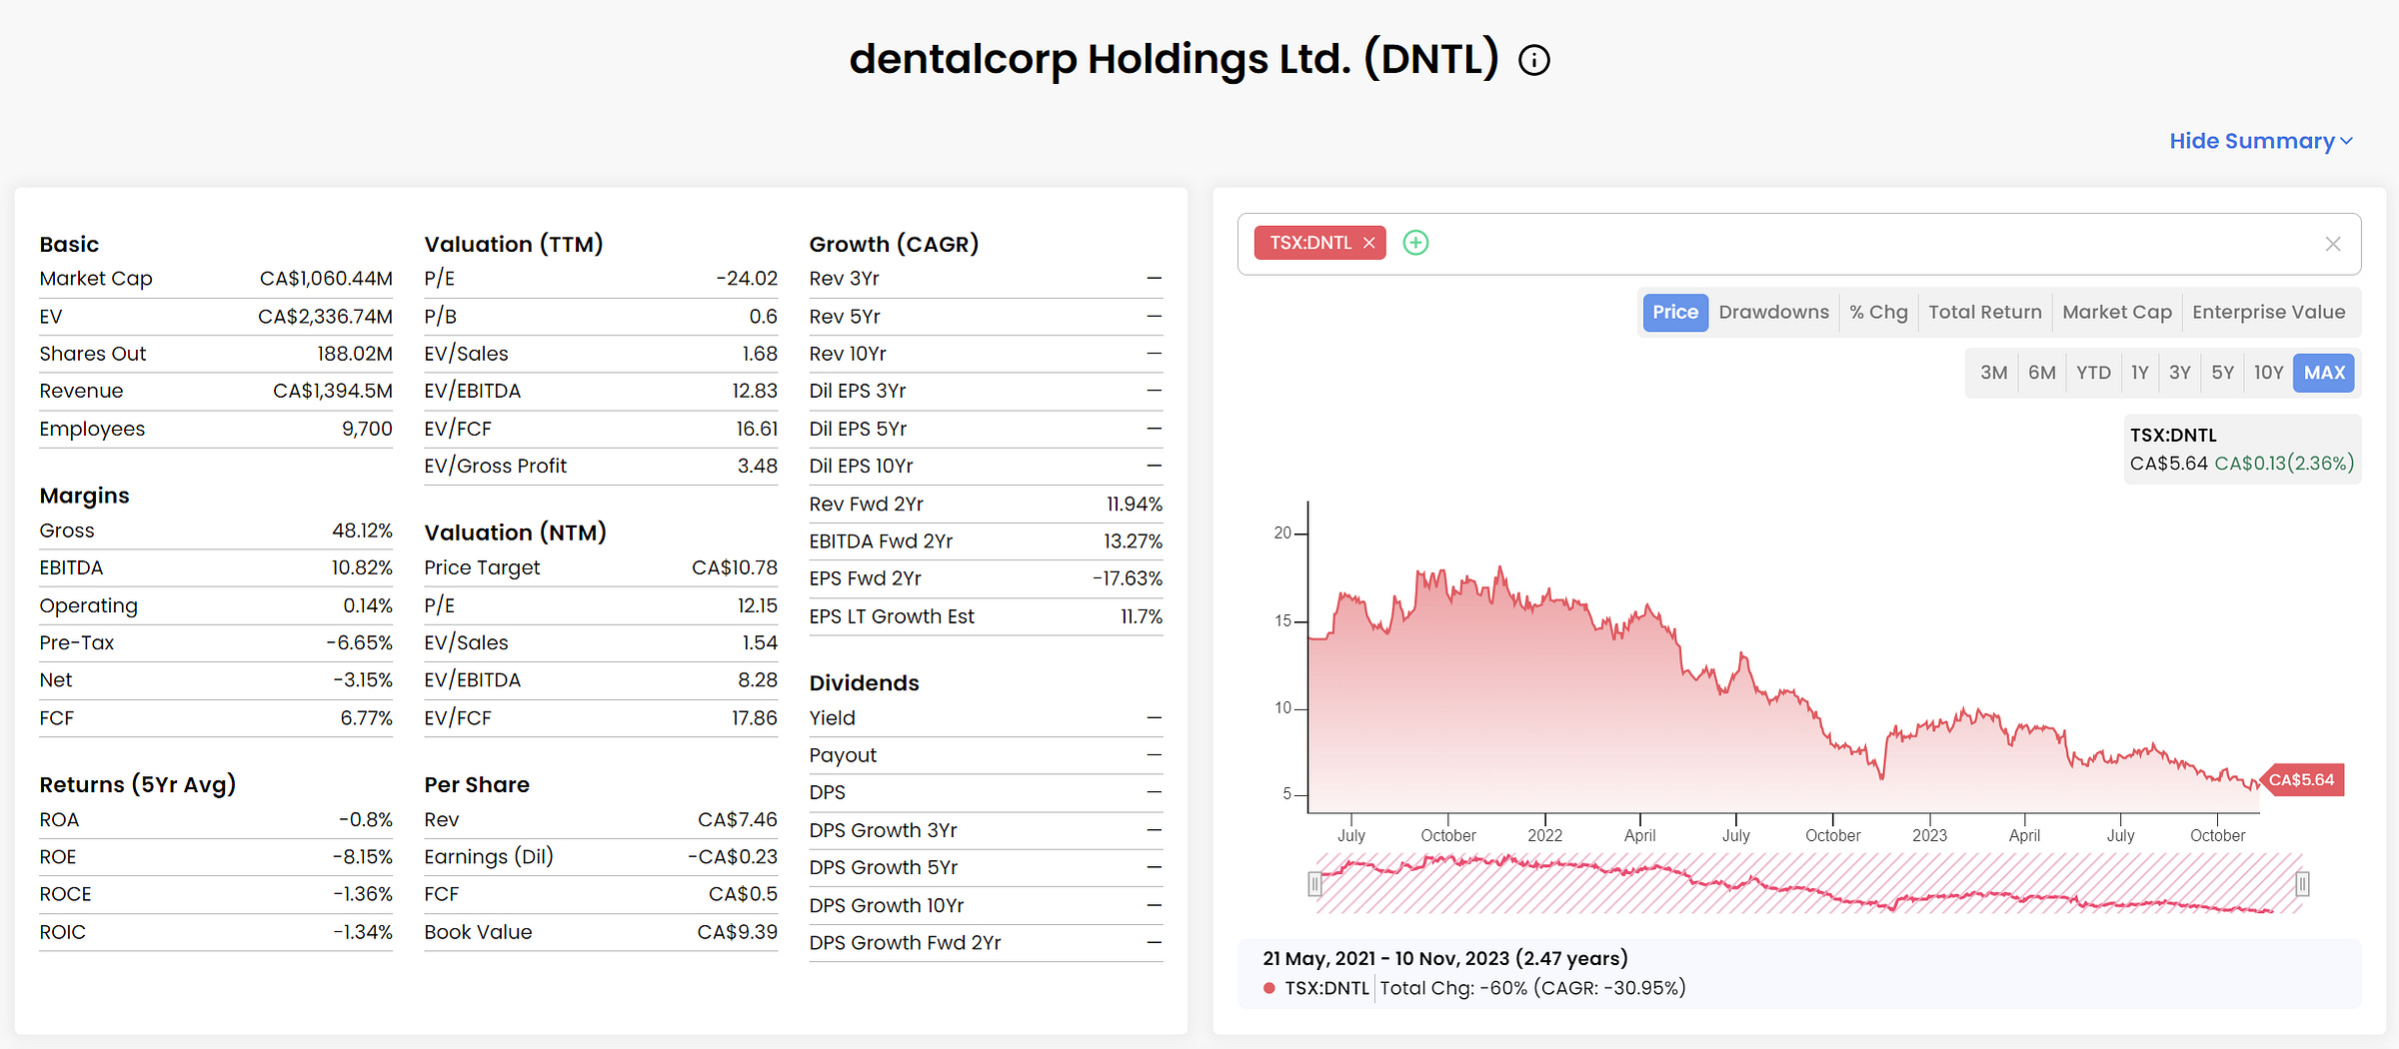Open the Enterprise Value tab
The height and width of the screenshot is (1049, 2399).
2268,312
